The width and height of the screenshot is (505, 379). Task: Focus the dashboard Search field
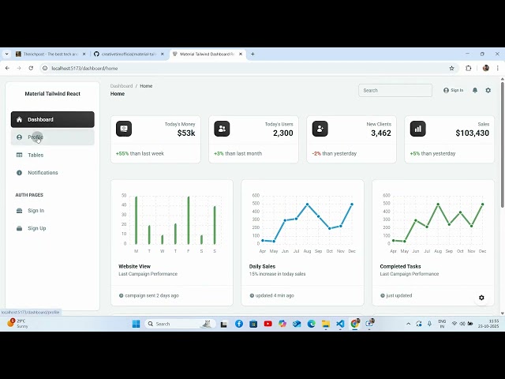tap(395, 90)
